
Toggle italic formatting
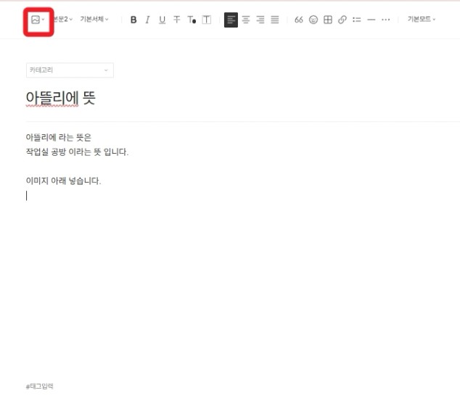[147, 20]
